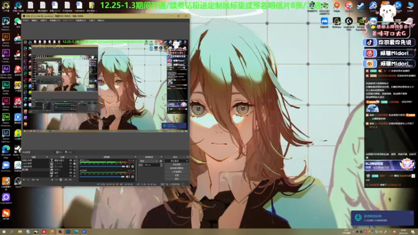418x235 pixels.
Task: Open the 编辑 menu in OBS
Action: click(34, 20)
